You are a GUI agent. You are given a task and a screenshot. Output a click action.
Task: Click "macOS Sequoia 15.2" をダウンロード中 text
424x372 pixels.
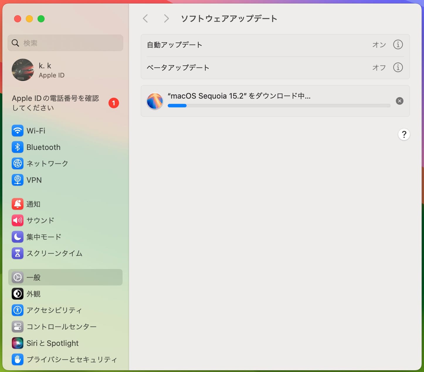239,96
